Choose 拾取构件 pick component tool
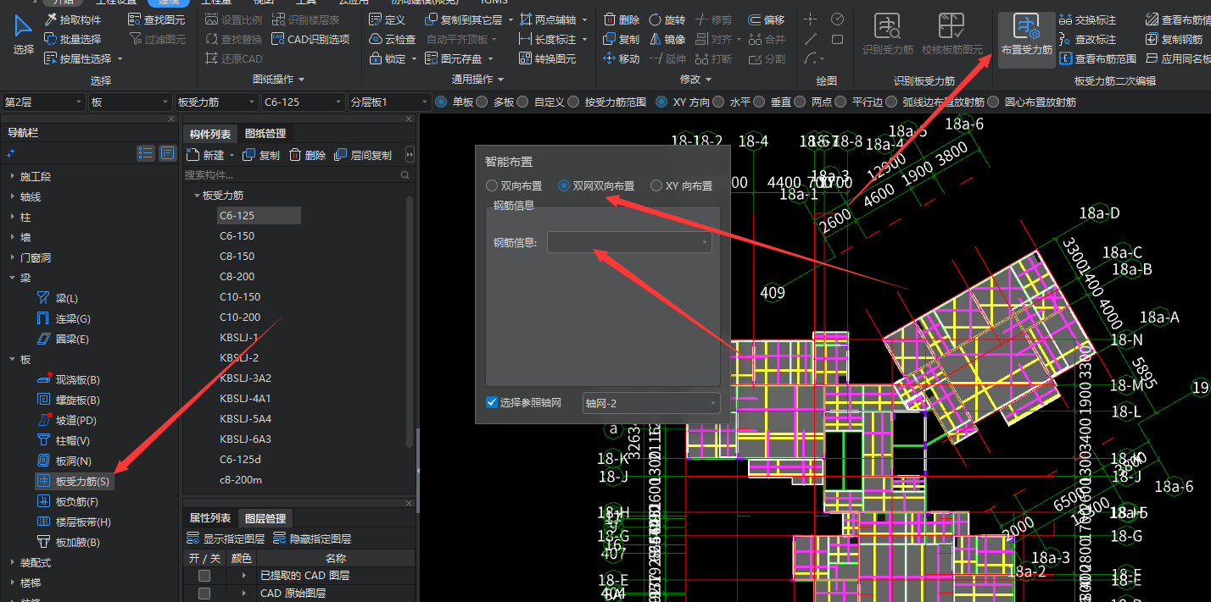The image size is (1211, 602). 73,19
